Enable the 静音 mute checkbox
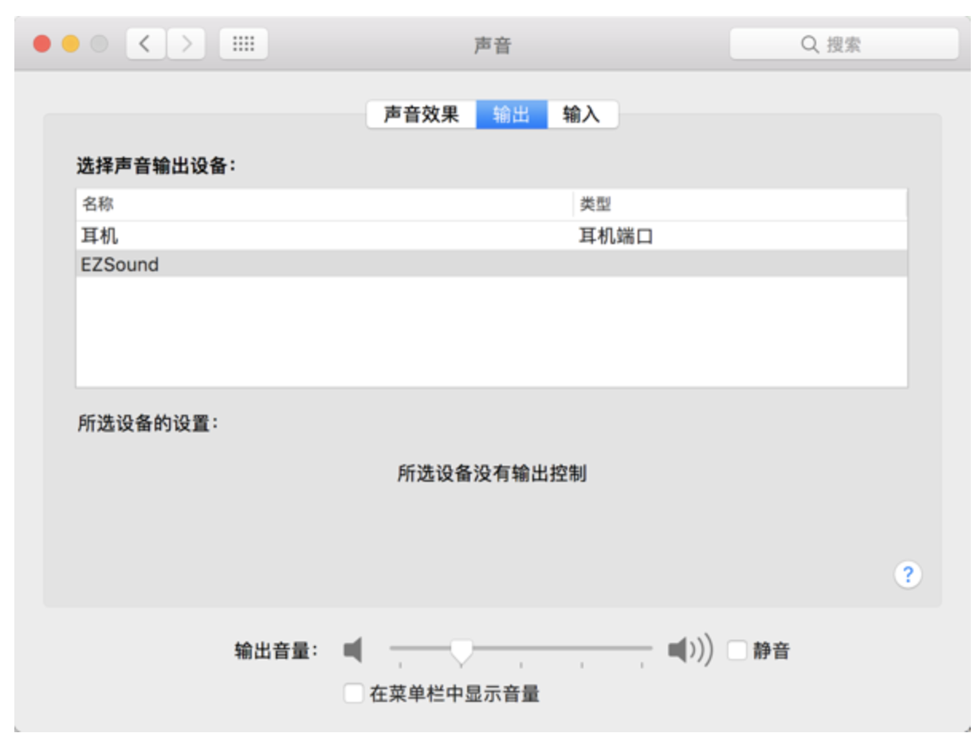Screen dimensions: 974x745 click(x=737, y=651)
